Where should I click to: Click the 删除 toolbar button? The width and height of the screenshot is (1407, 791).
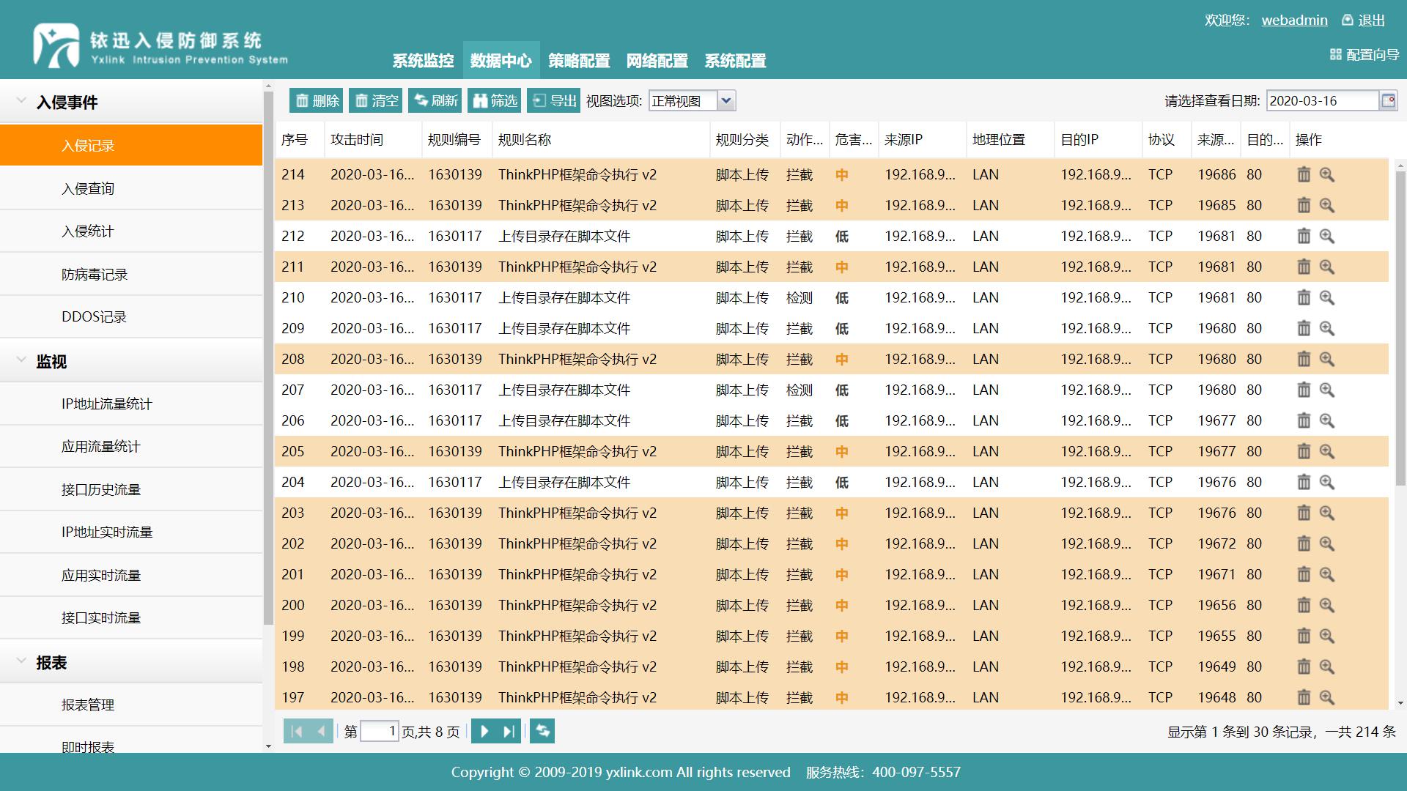(x=317, y=100)
